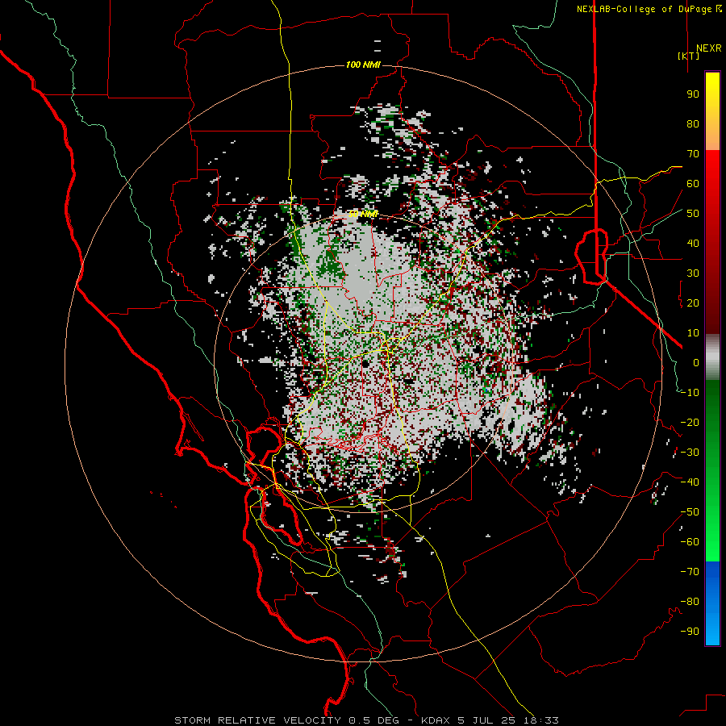The width and height of the screenshot is (726, 726).
Task: Click the -10 value on velocity scale
Action: tap(690, 393)
